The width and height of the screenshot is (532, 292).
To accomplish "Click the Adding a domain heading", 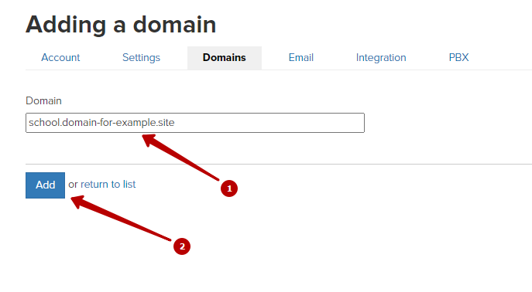I will click(x=121, y=25).
